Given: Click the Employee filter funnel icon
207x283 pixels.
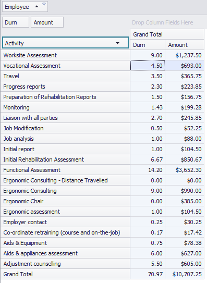Looking at the screenshot, I should click(x=44, y=5).
